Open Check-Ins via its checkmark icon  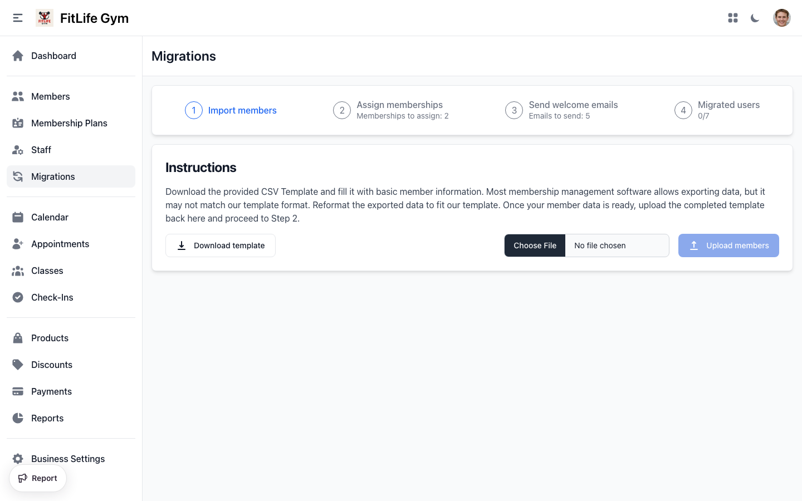tap(17, 297)
